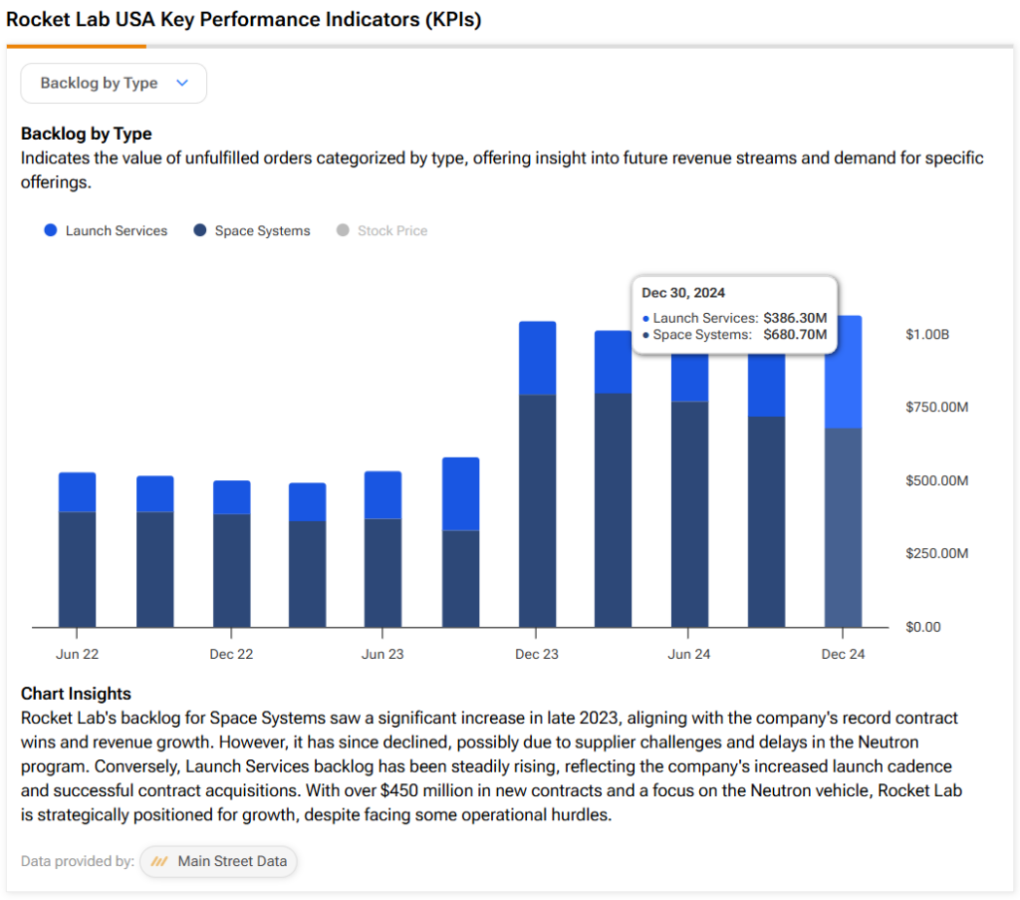Viewport: 1020px width, 900px height.
Task: Open the Backlog by Type dropdown
Action: point(114,84)
